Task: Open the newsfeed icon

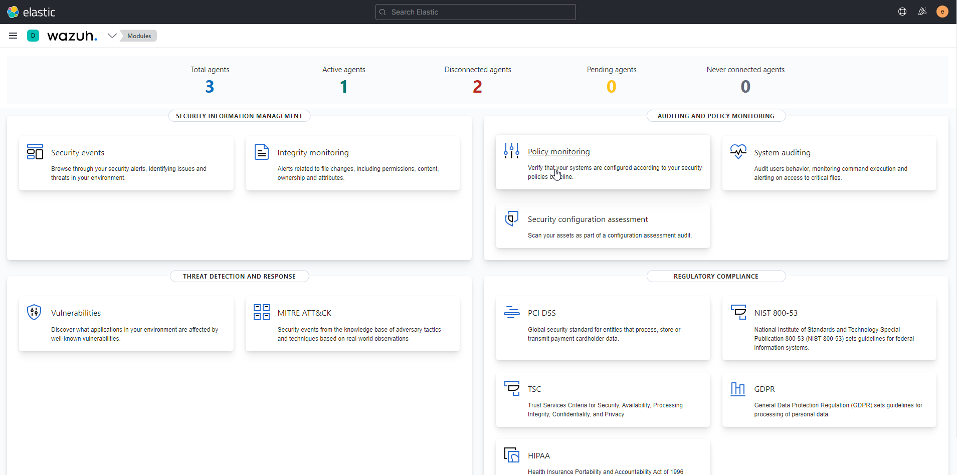Action: pyautogui.click(x=922, y=12)
